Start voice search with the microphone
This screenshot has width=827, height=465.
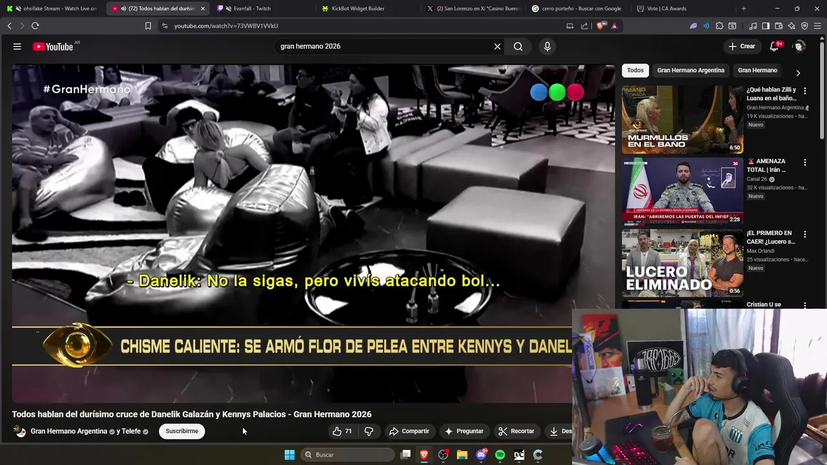(x=547, y=46)
